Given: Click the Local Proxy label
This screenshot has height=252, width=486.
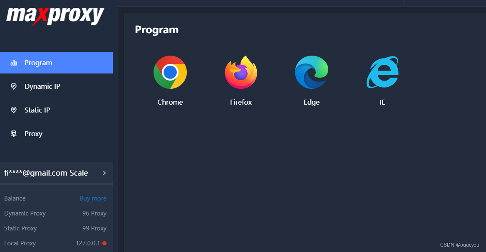Looking at the screenshot, I should (20, 243).
